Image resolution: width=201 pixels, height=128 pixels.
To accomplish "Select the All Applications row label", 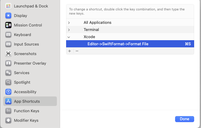I will coord(97,22).
